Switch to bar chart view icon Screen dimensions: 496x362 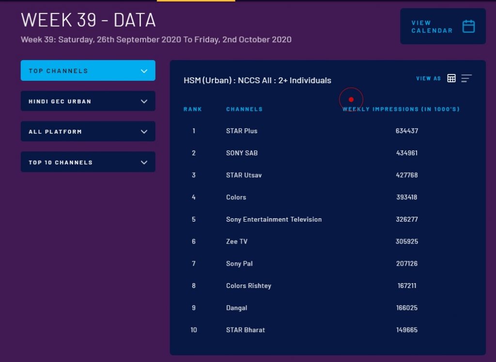click(466, 78)
